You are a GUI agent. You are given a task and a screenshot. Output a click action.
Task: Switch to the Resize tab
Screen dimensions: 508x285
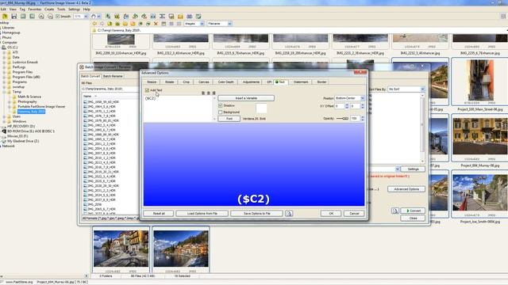pos(152,82)
